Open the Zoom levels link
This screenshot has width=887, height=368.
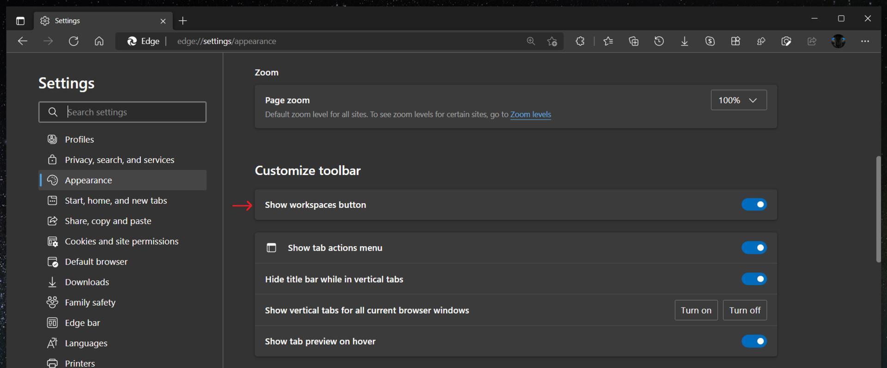[530, 115]
